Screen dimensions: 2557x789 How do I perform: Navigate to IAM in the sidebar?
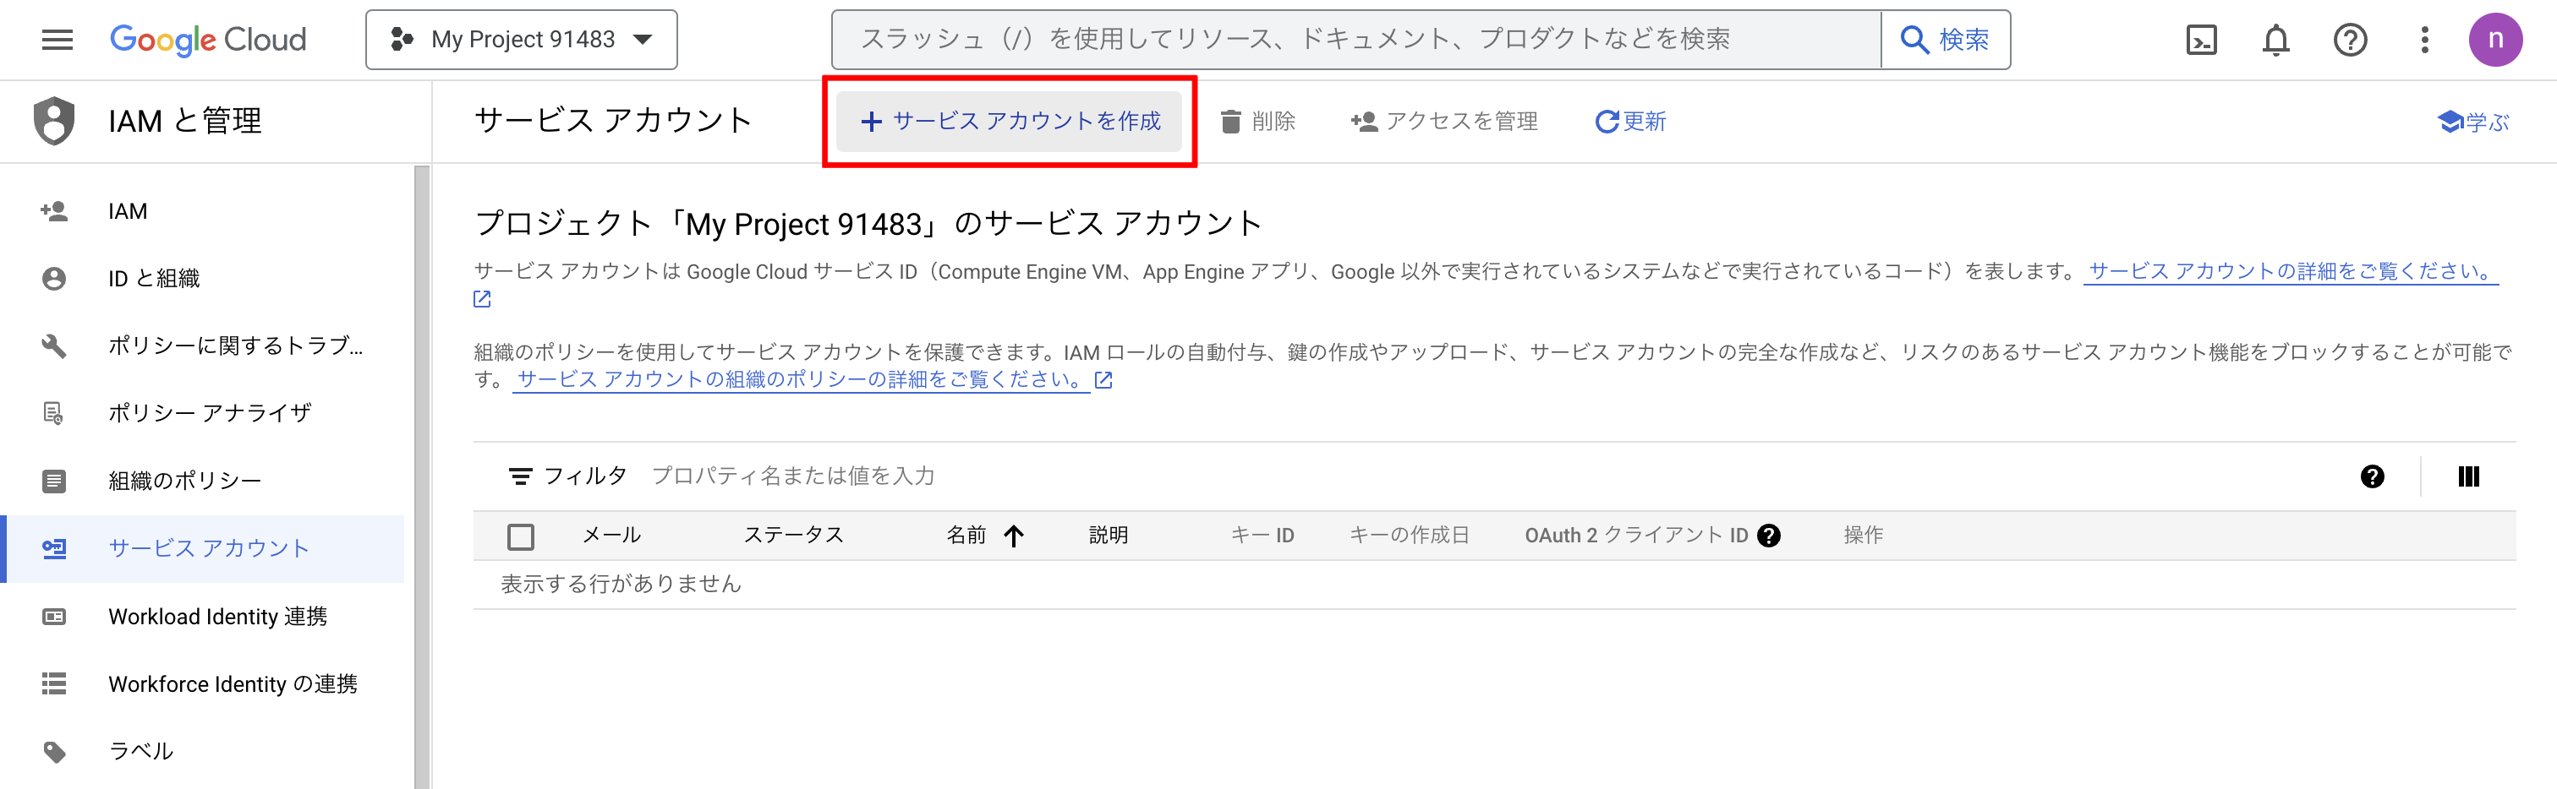pos(127,210)
